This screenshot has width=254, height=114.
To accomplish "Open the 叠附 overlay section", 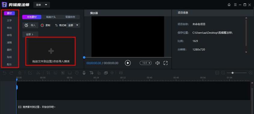I will pos(9,50).
